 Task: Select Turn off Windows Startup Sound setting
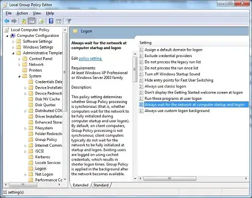click(x=172, y=74)
